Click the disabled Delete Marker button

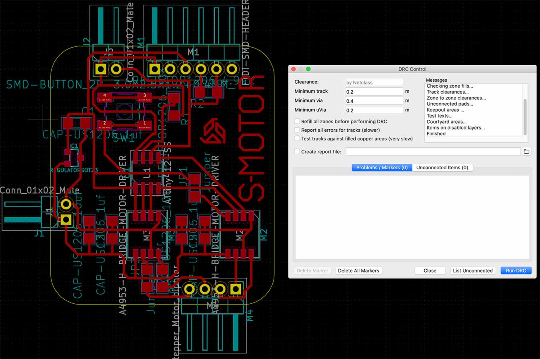[312, 271]
